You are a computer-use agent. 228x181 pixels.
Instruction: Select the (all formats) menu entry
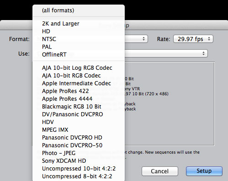[79, 10]
